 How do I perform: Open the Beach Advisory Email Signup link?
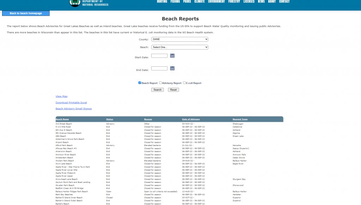point(74,109)
